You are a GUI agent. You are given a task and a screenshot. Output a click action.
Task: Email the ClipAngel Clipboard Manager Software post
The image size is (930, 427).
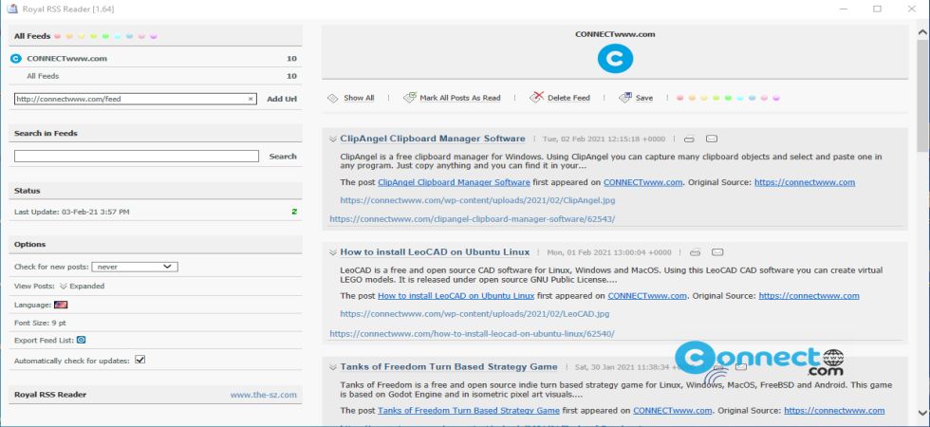(x=712, y=139)
